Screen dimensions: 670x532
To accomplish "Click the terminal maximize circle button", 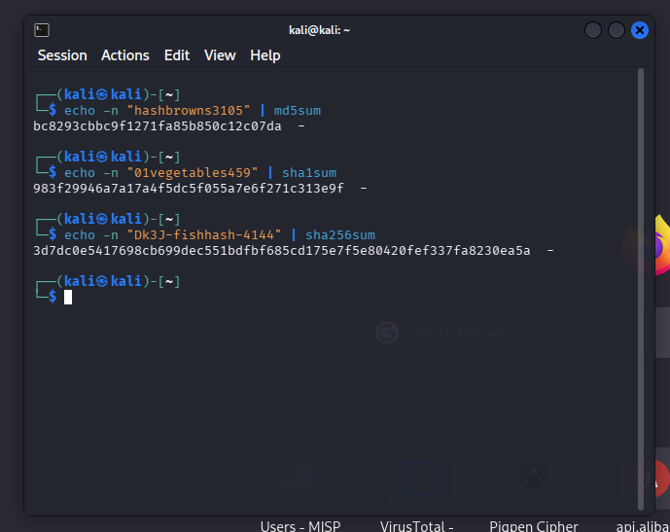I will coord(617,30).
